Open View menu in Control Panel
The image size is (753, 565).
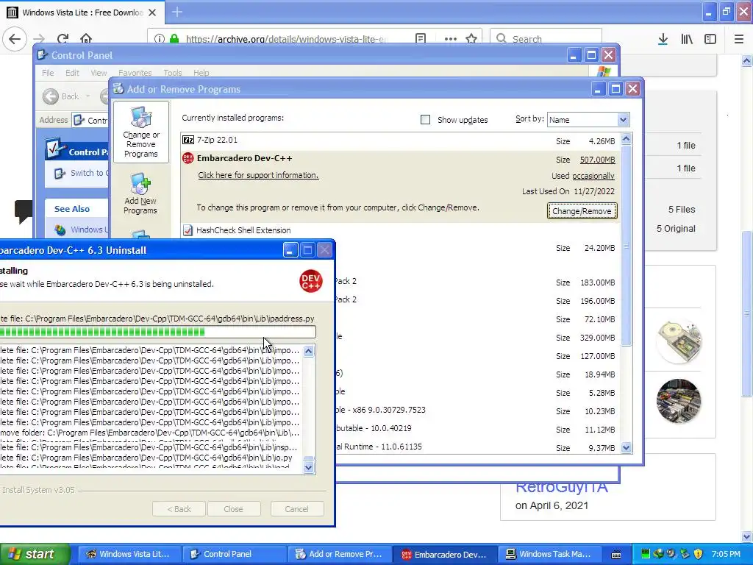pyautogui.click(x=99, y=73)
